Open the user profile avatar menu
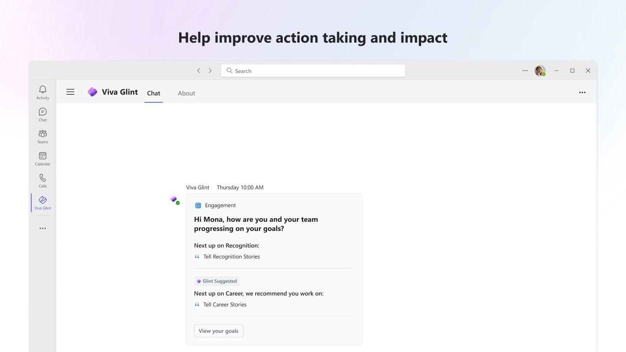This screenshot has height=352, width=626. 540,71
